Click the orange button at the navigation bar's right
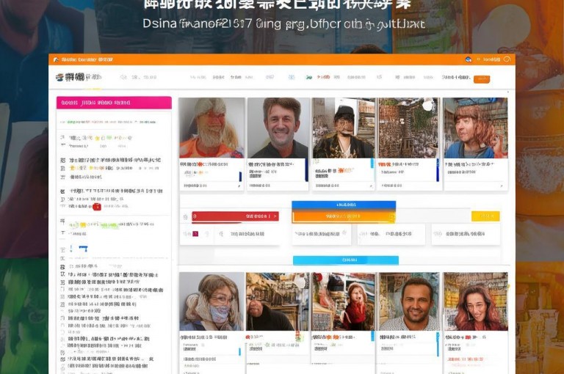The width and height of the screenshot is (564, 374). click(x=482, y=79)
